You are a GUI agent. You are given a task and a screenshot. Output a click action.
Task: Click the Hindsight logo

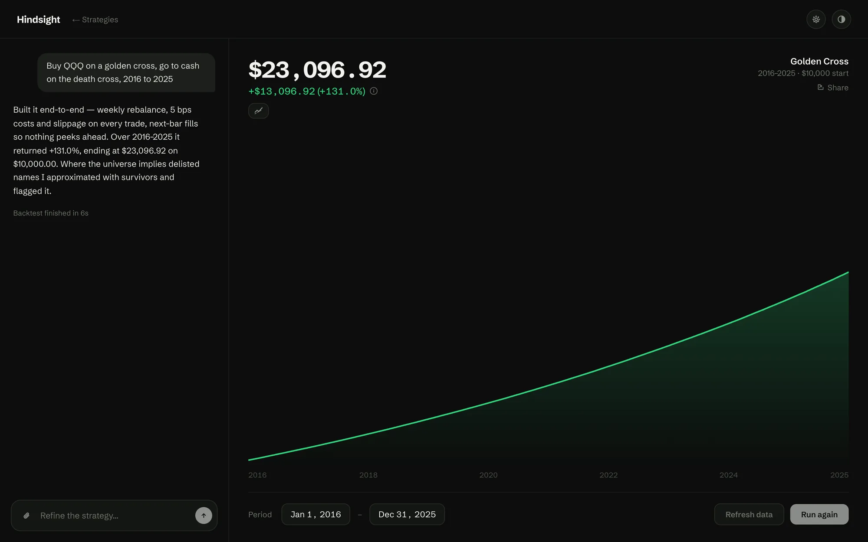point(38,20)
